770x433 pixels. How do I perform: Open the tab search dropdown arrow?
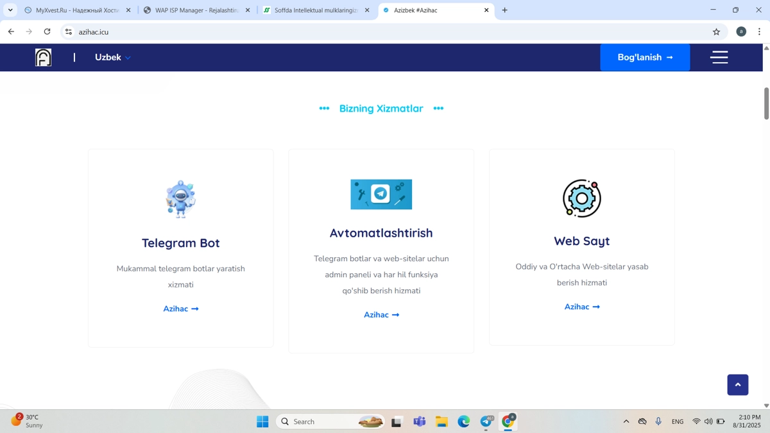point(10,10)
